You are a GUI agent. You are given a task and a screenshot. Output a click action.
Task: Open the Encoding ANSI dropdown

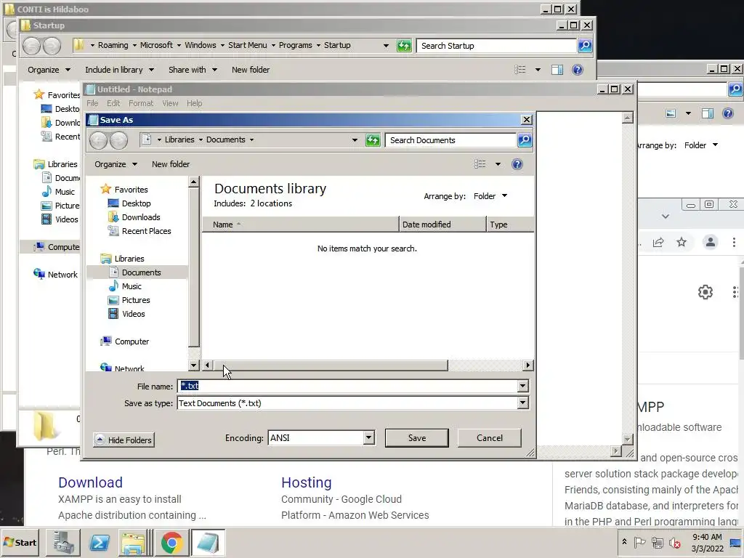click(368, 438)
